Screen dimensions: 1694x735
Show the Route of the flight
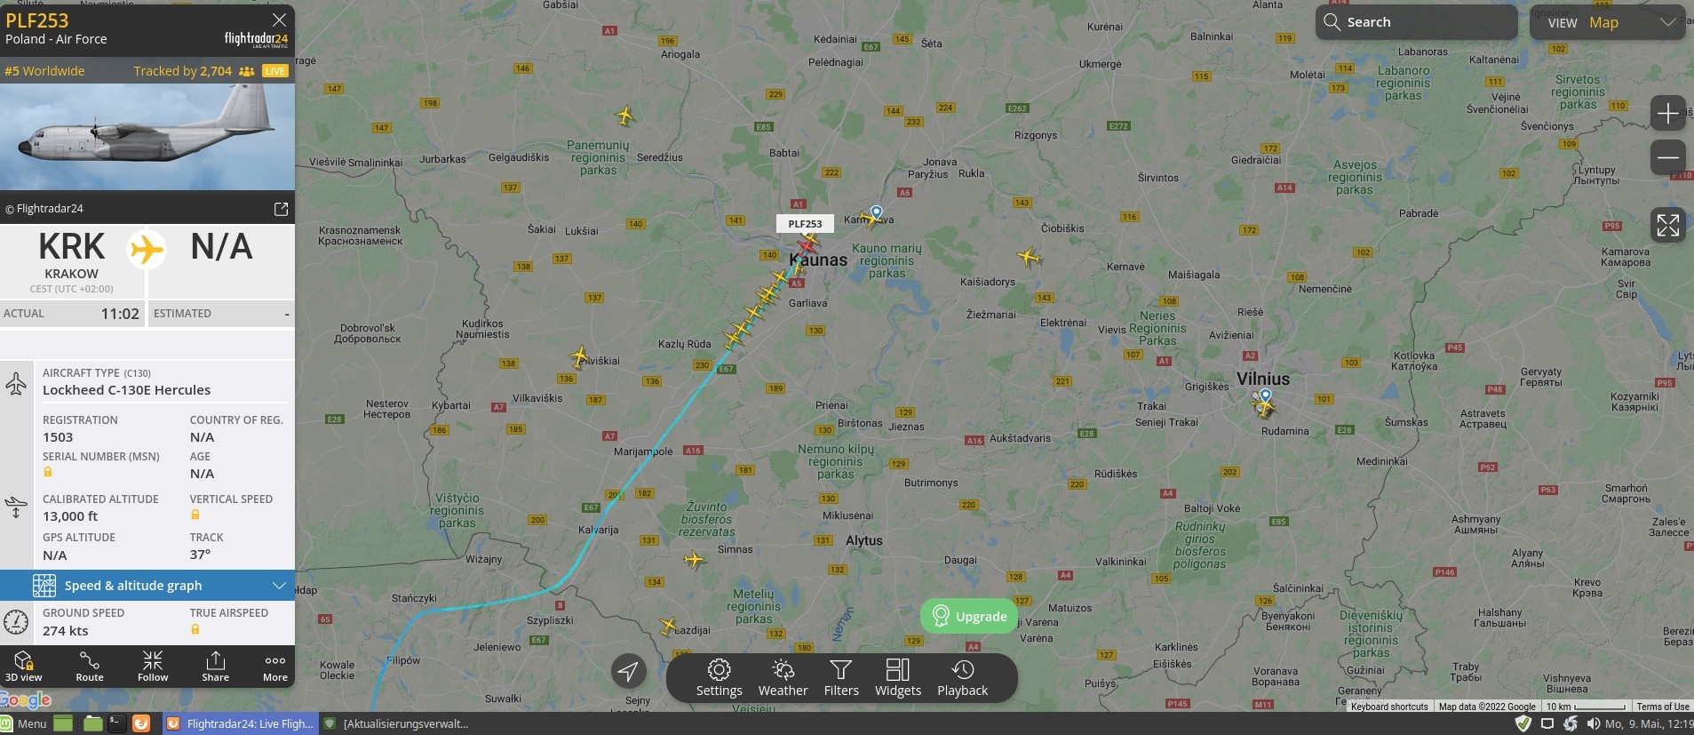pyautogui.click(x=89, y=666)
